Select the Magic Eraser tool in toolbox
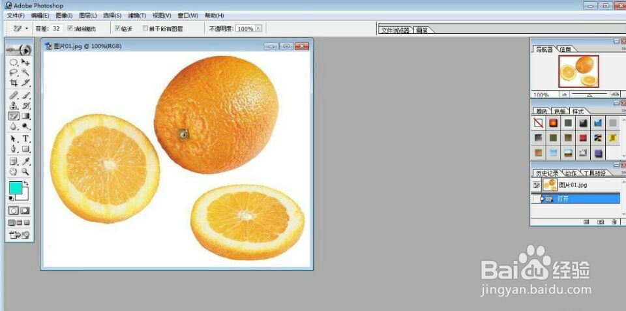Image resolution: width=626 pixels, height=311 pixels. pyautogui.click(x=14, y=116)
